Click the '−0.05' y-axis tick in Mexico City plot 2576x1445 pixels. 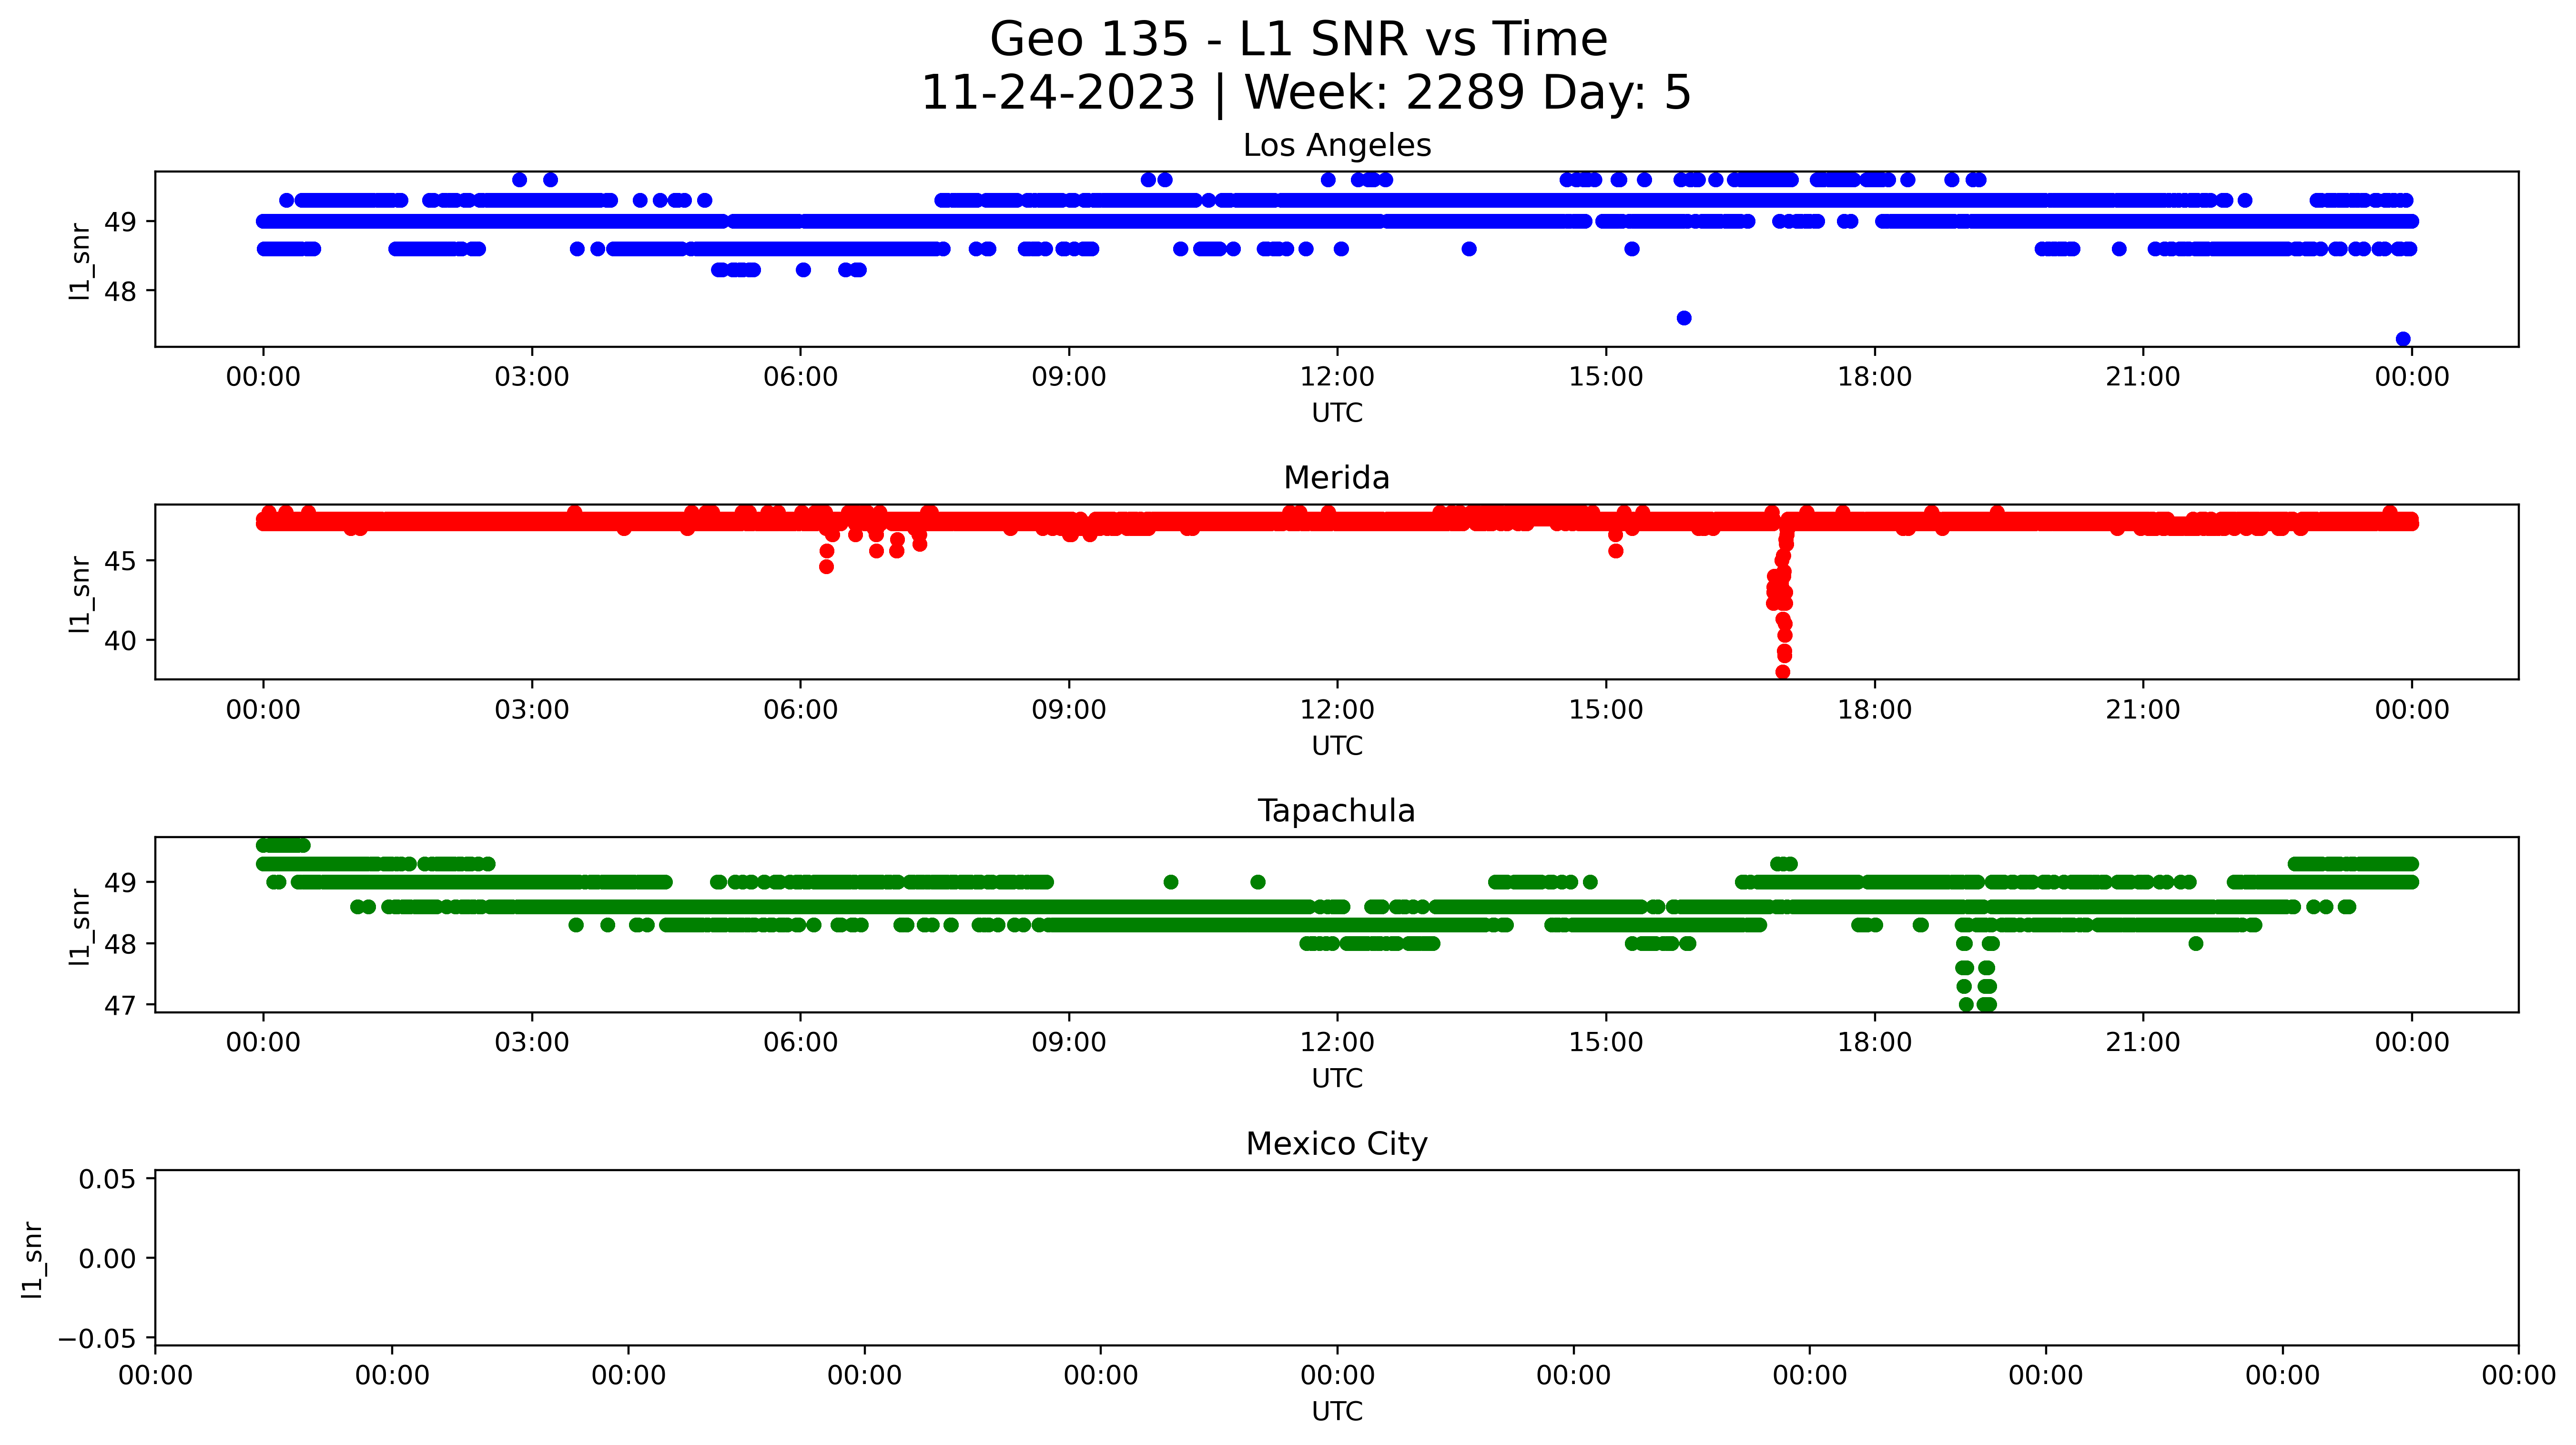pos(97,1338)
